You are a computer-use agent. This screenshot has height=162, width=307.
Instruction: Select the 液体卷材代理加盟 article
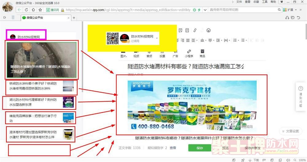tap(41, 135)
